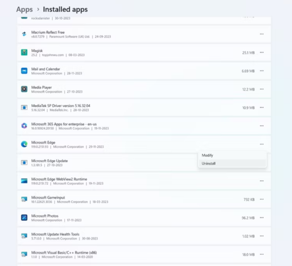Click the MediaTek SP Driver icon

point(24,108)
